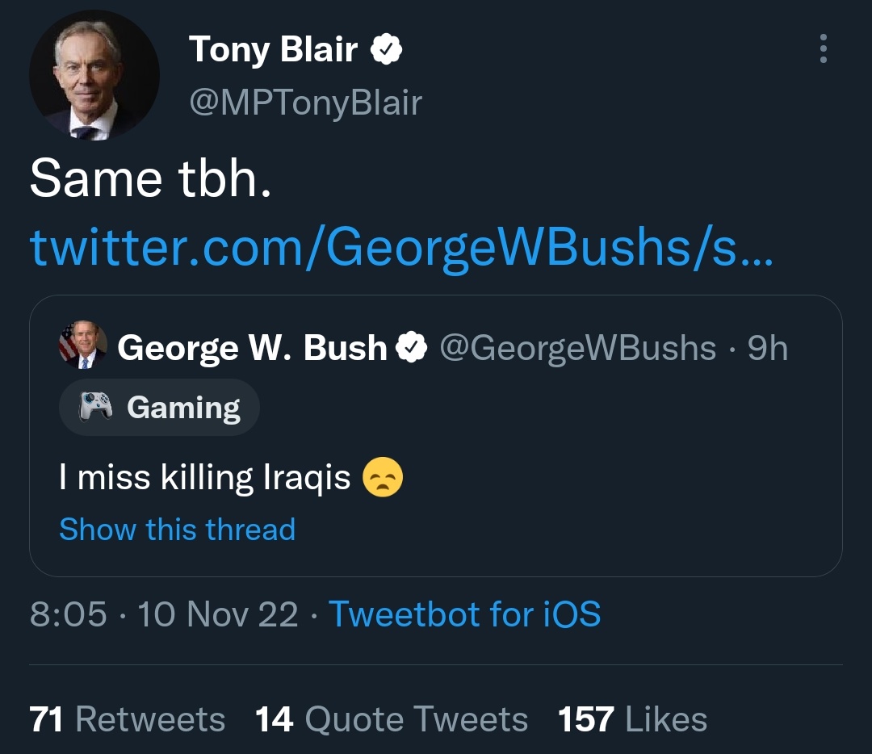Click the 9h timestamp of the quoted tweet
Viewport: 872px width, 754px height.
(x=768, y=348)
